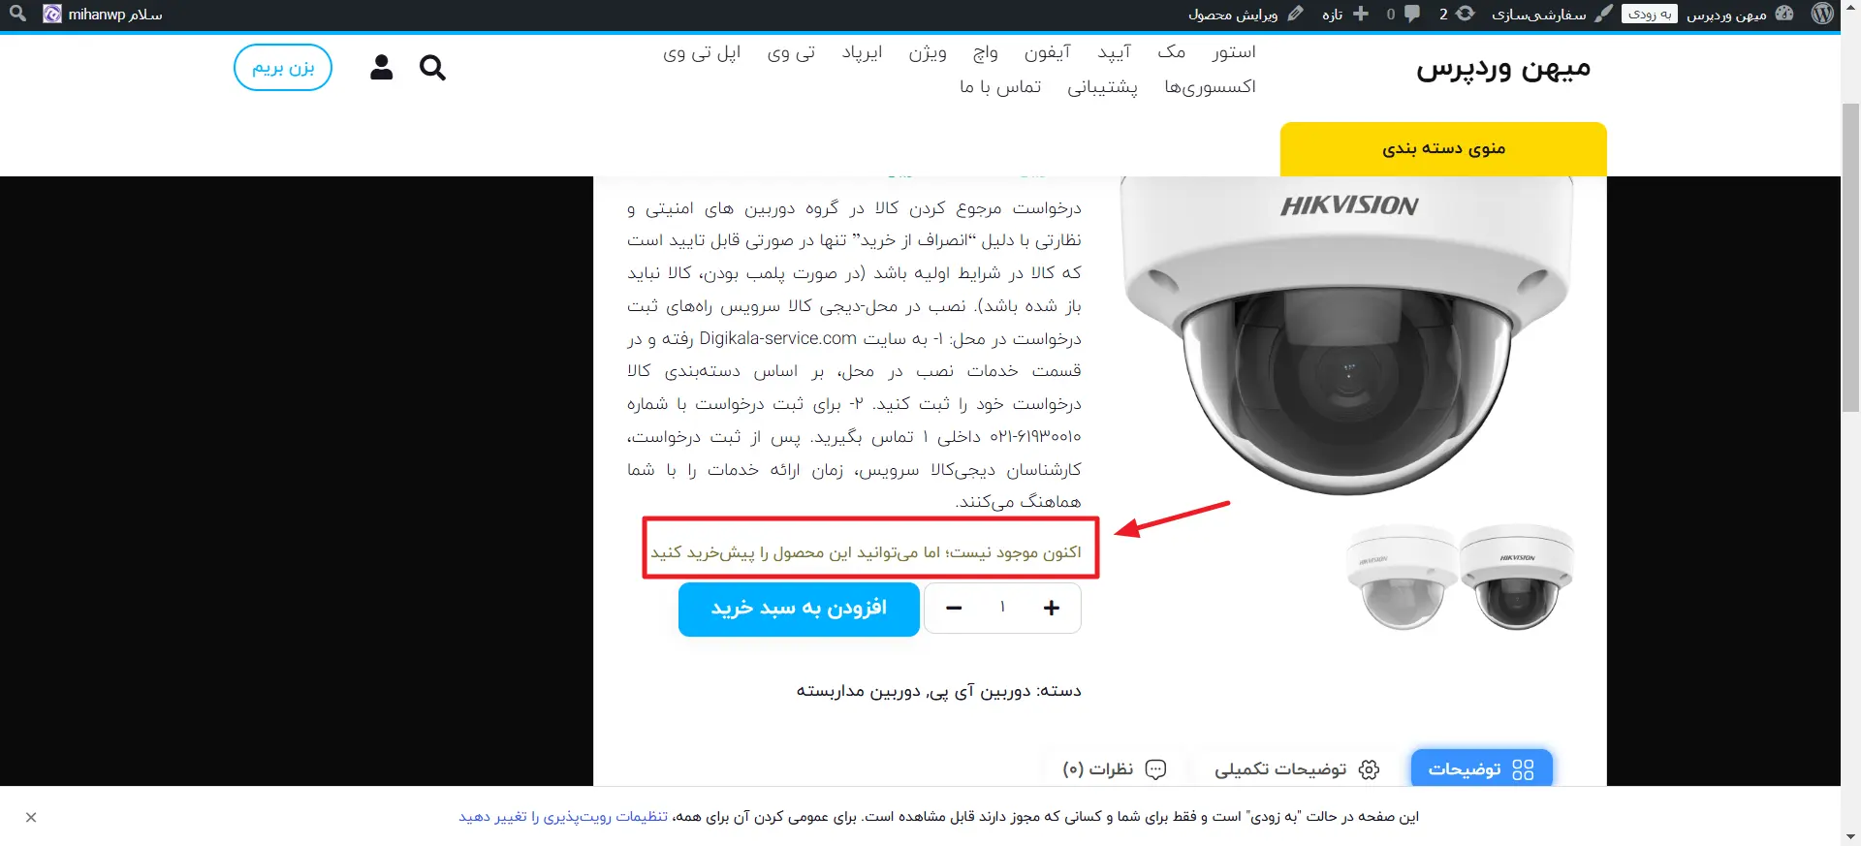Click the بزن بریم button
Viewport: 1861px width, 846px height.
point(283,67)
